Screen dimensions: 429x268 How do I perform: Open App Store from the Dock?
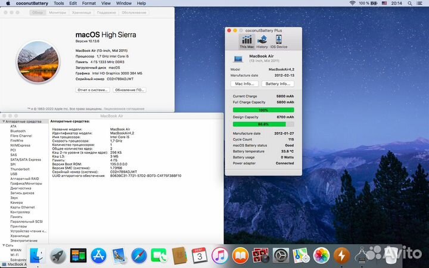98,255
